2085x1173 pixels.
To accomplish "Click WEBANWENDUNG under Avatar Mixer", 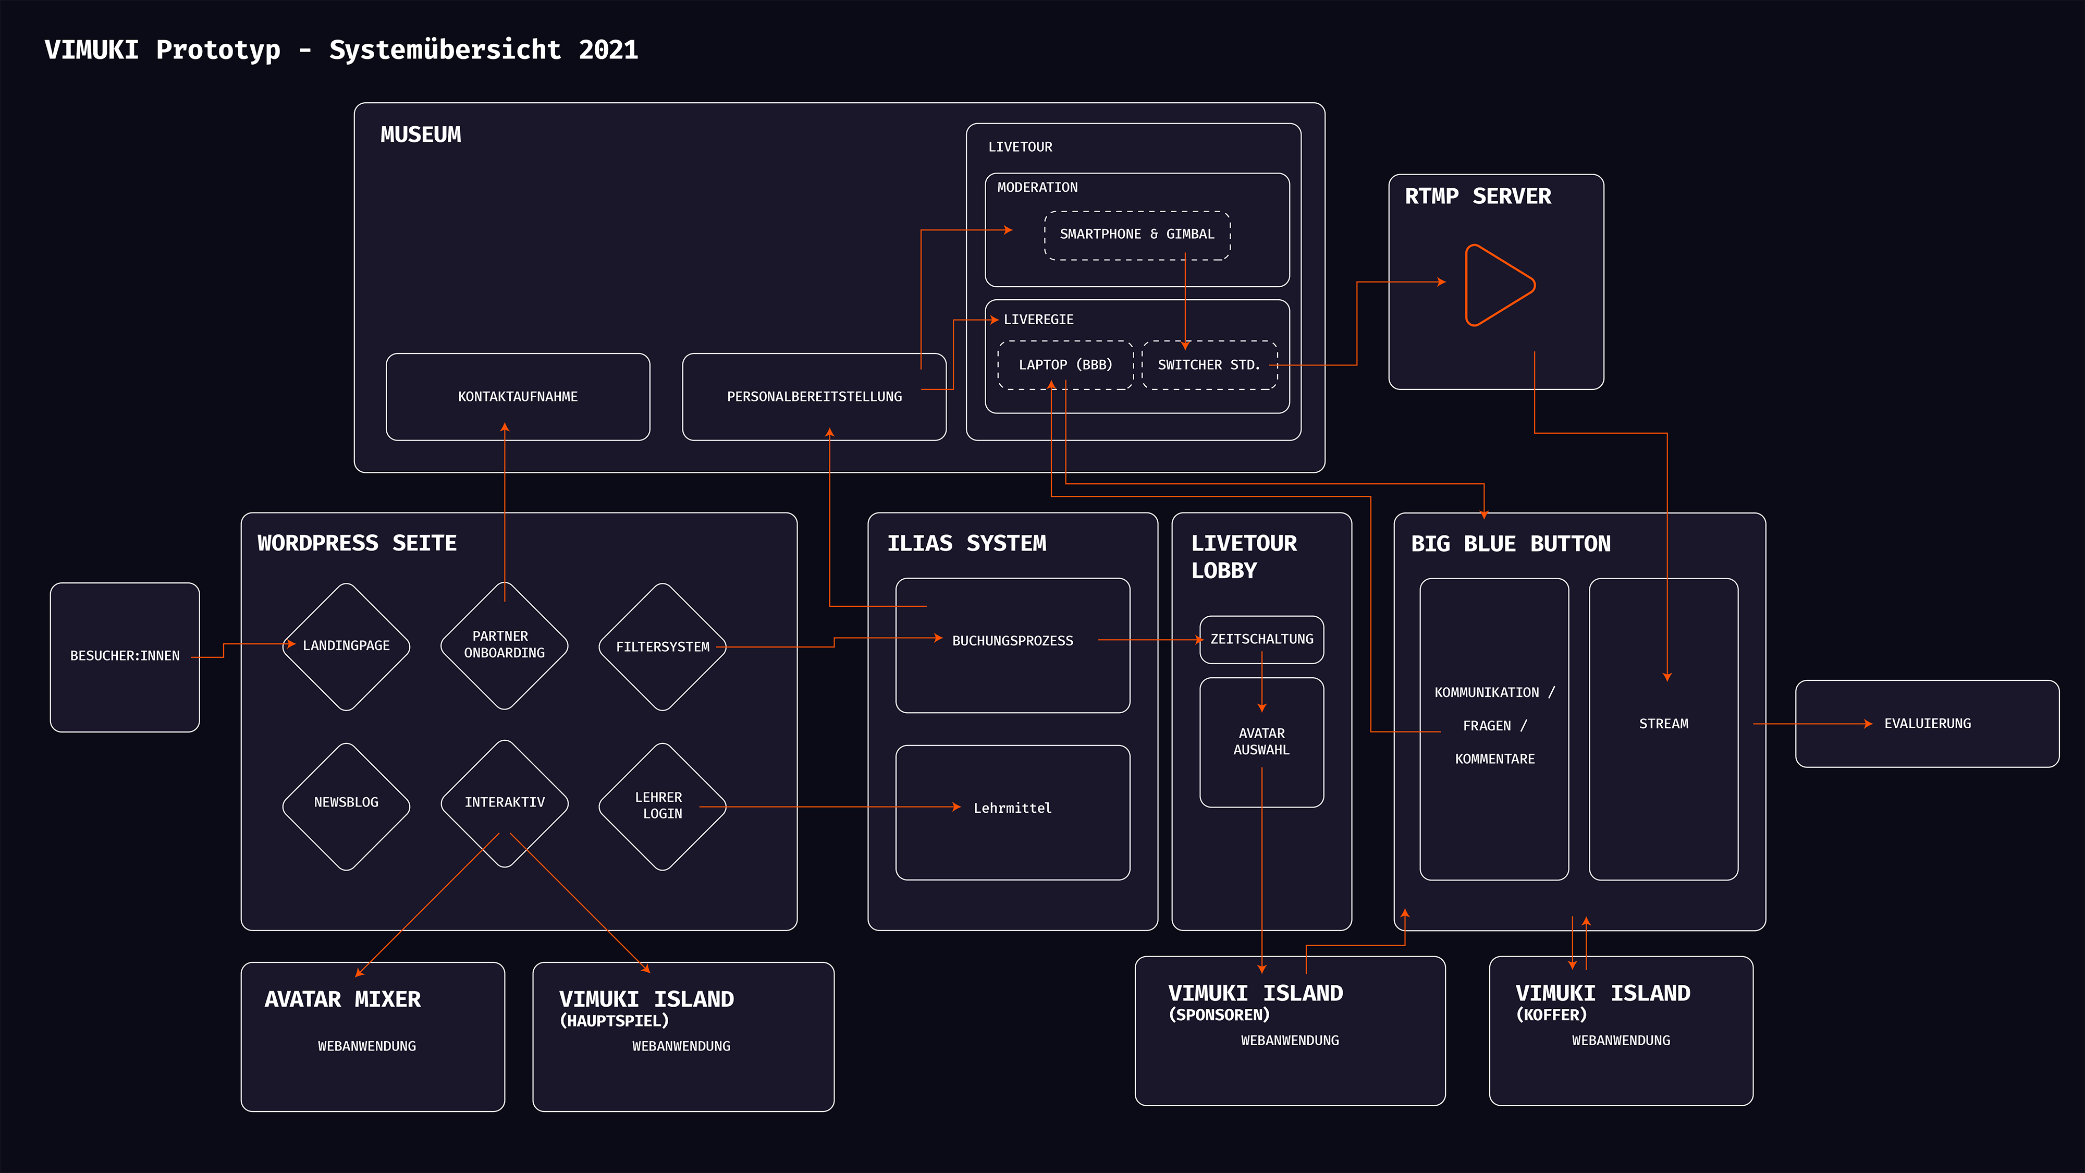I will (x=366, y=1047).
